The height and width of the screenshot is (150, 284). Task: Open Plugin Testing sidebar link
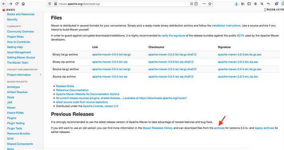point(16,123)
